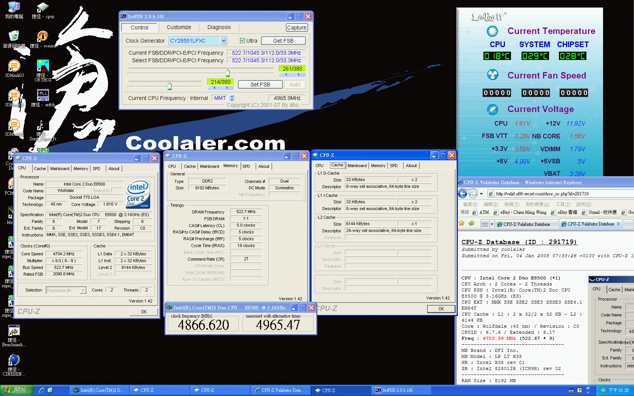Viewport: 634px width, 396px height.
Task: Open the 工具(T) menu in Internet Explorer
Action: coord(563,204)
